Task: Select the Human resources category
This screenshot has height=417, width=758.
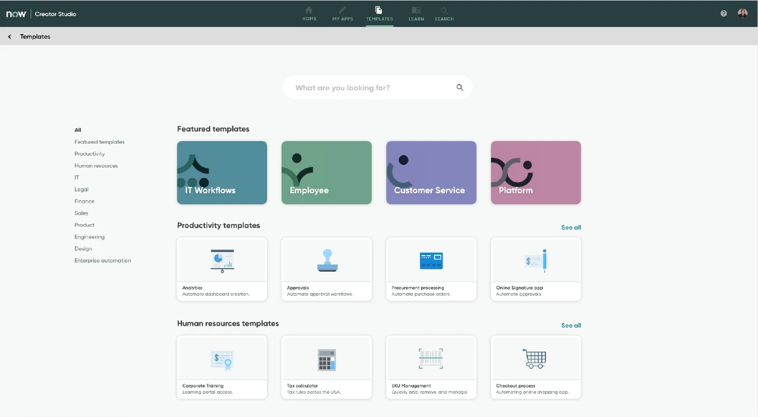Action: click(96, 166)
